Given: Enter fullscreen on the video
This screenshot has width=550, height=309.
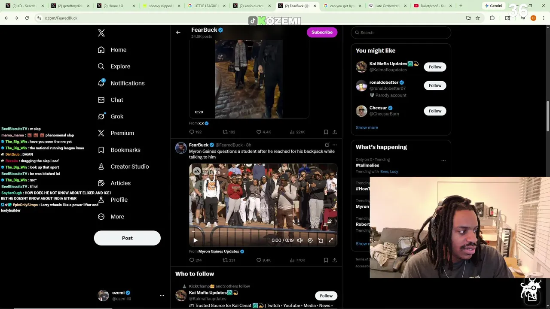Looking at the screenshot, I should [x=331, y=240].
